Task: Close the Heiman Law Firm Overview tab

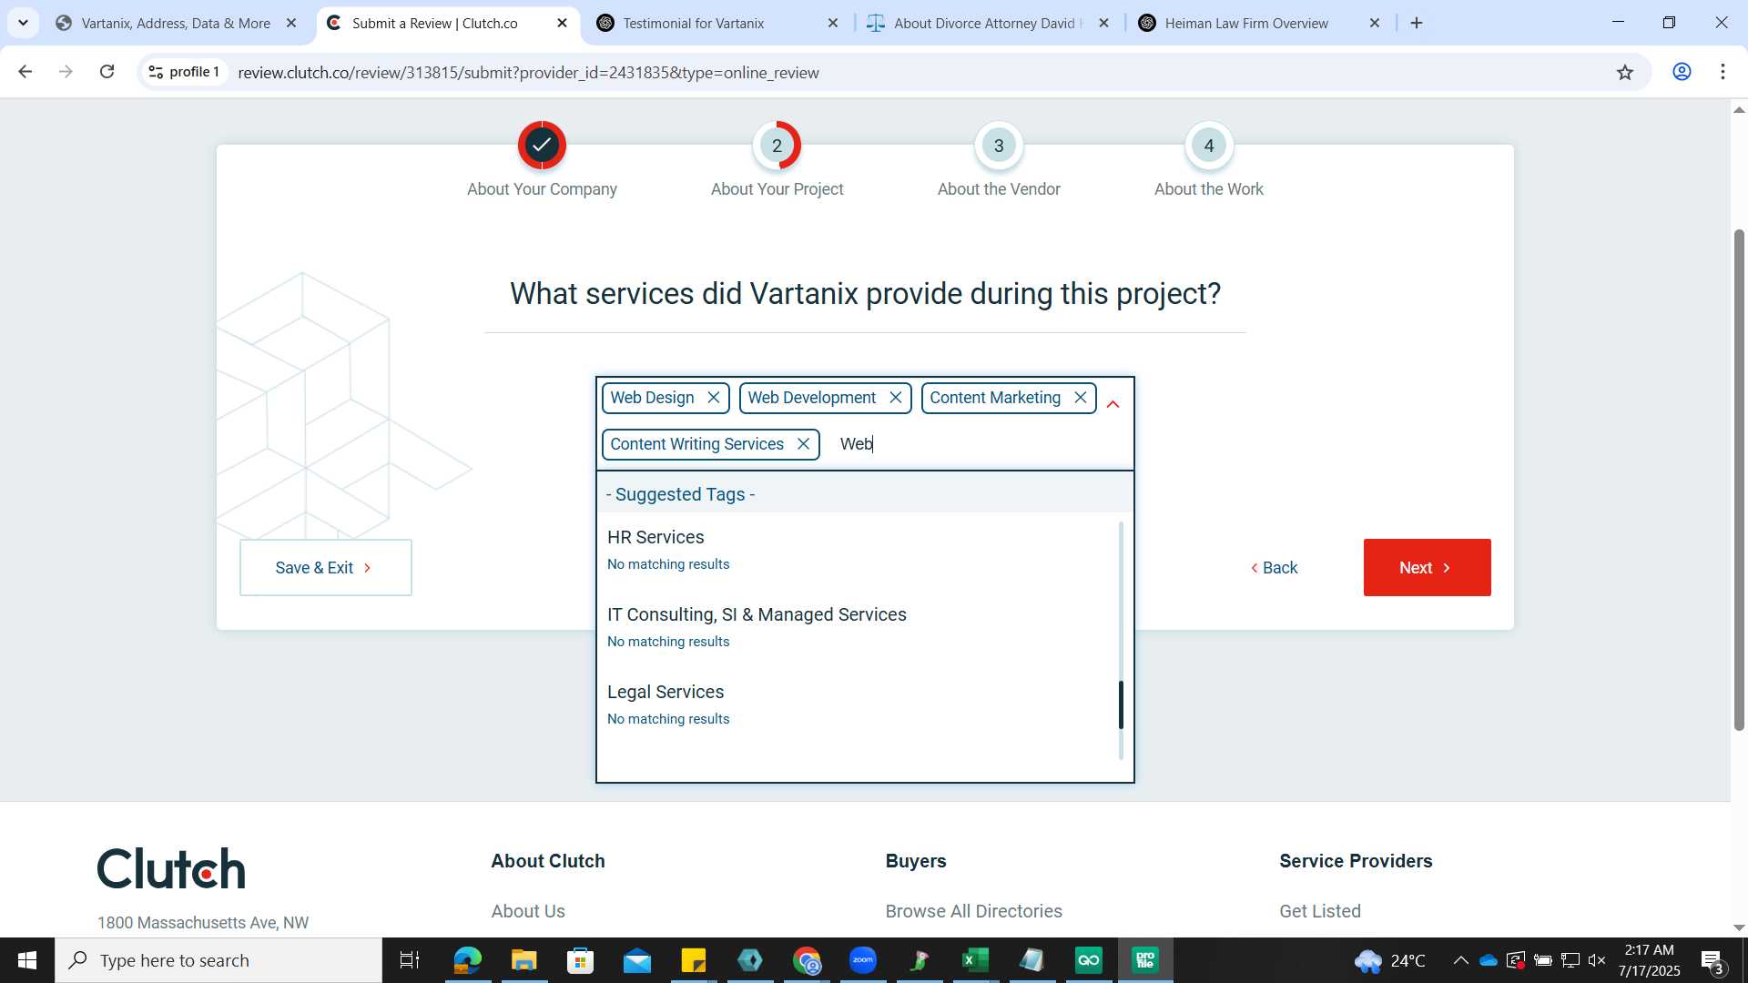Action: 1375,23
